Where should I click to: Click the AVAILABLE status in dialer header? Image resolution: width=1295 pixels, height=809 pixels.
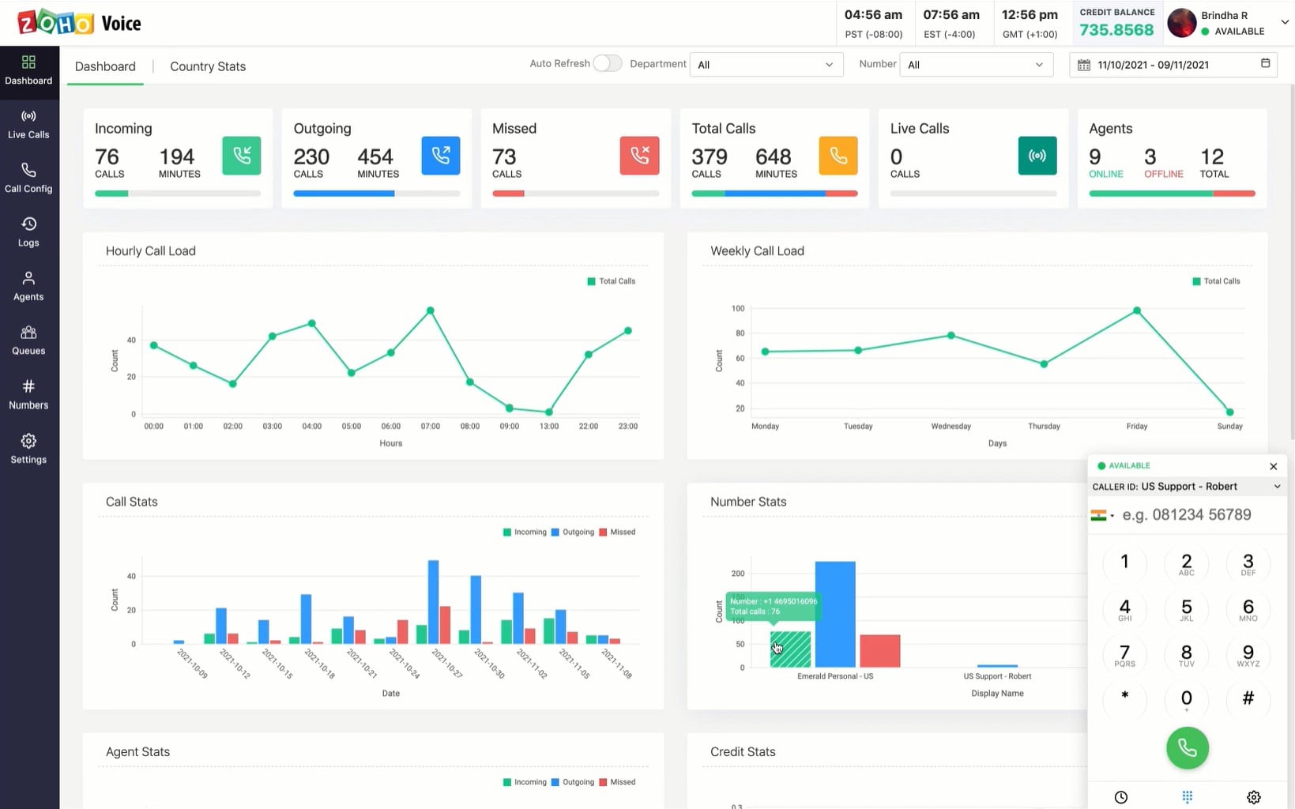tap(1124, 465)
